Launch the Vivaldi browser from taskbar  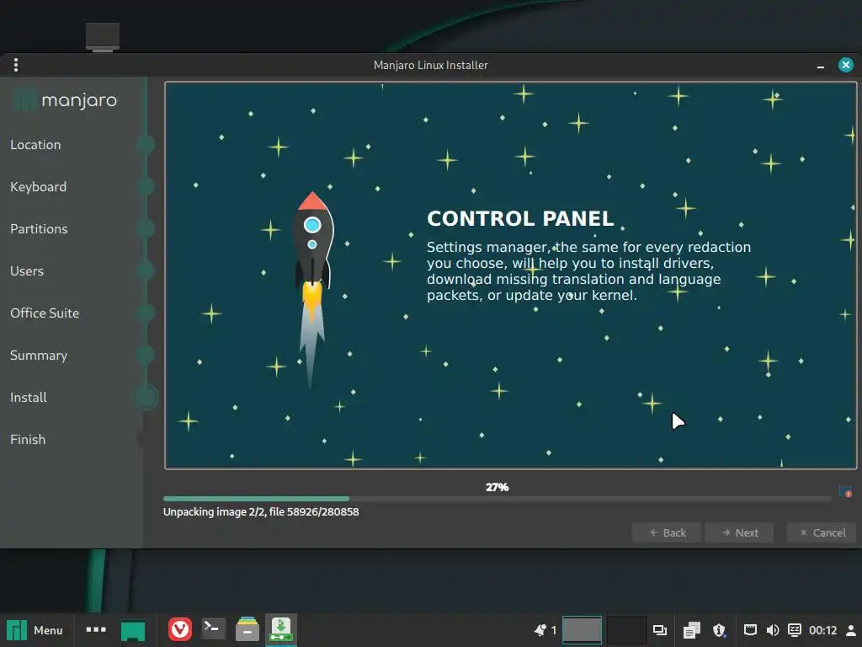coord(180,629)
